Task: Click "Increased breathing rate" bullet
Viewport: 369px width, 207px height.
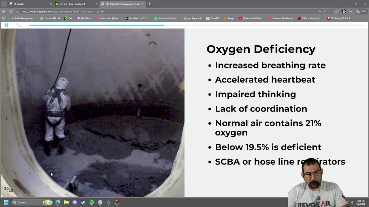Action: tap(270, 65)
